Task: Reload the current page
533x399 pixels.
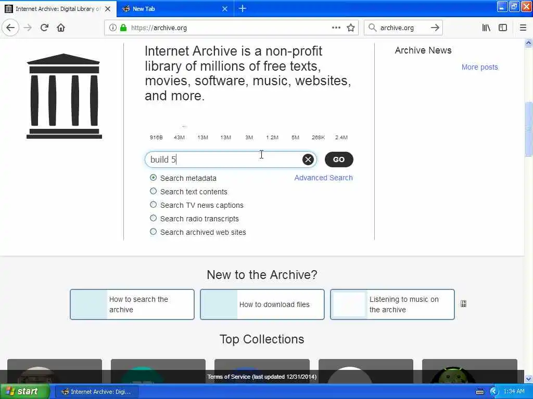Action: pos(44,28)
